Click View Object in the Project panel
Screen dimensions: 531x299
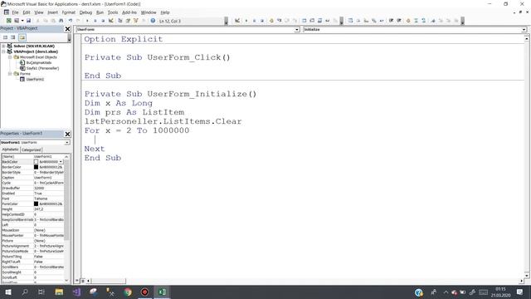coord(13,37)
